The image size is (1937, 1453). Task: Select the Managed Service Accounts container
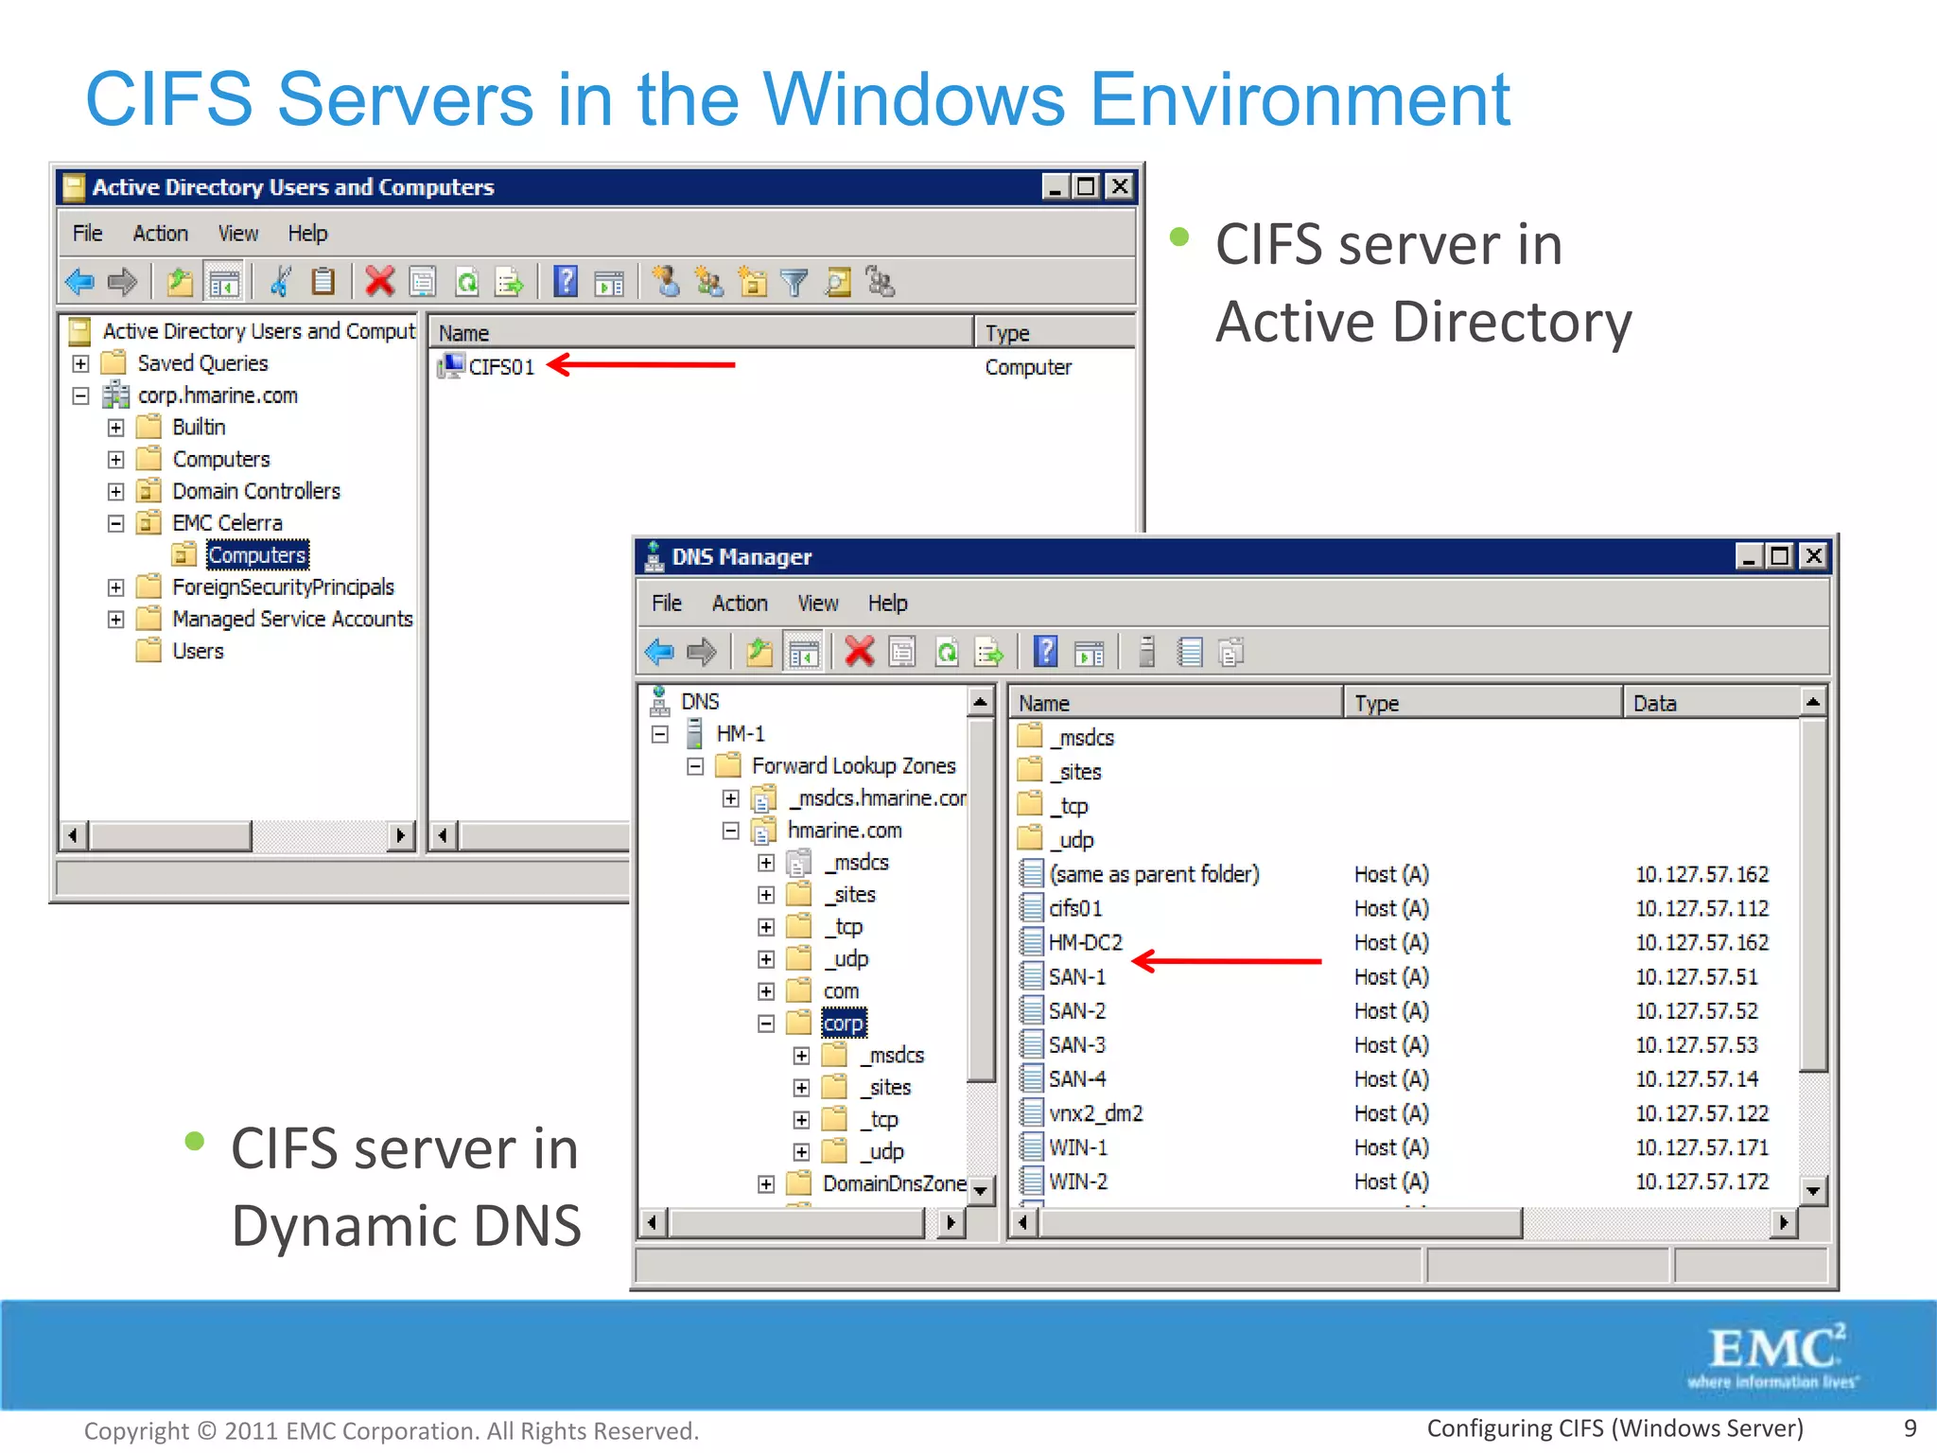click(292, 620)
